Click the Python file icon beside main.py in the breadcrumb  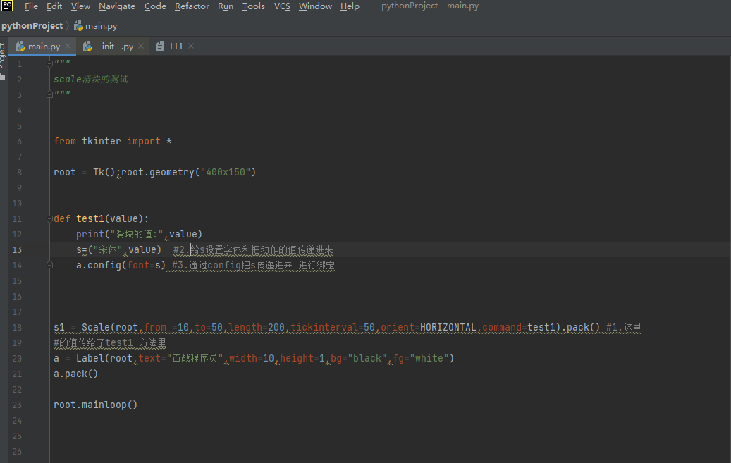[78, 26]
